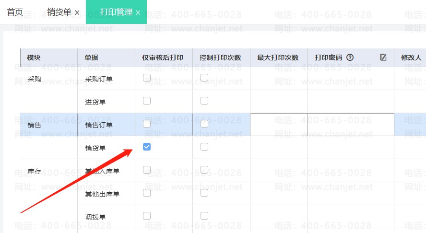Image resolution: width=426 pixels, height=233 pixels.
Task: Enable 仅审核后打印 for 采购订单
Action: (147, 78)
